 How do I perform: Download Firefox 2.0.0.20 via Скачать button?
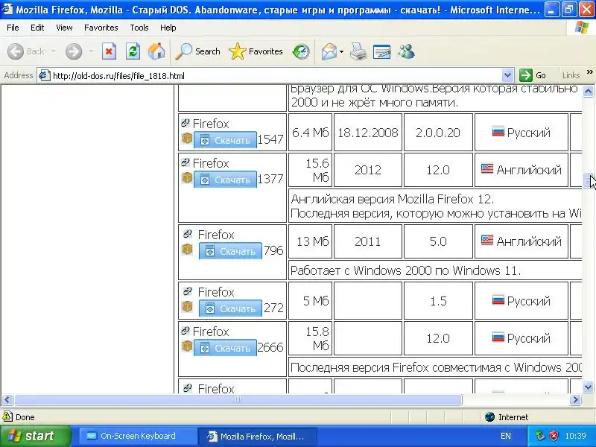[225, 140]
